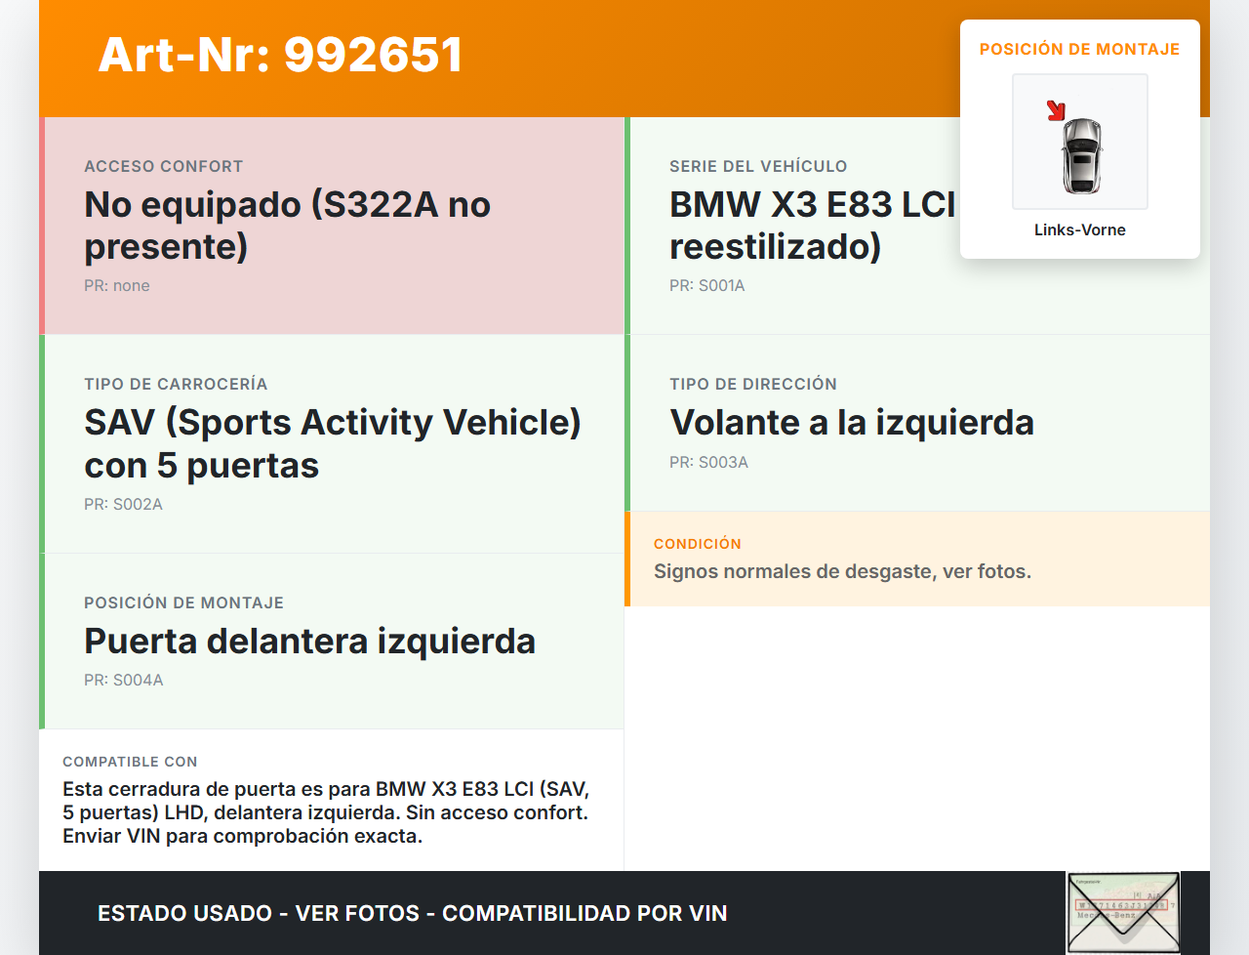Click "SAV (Sports Activity Vehicle) con 5 puertas"
The height and width of the screenshot is (955, 1249).
tap(333, 443)
